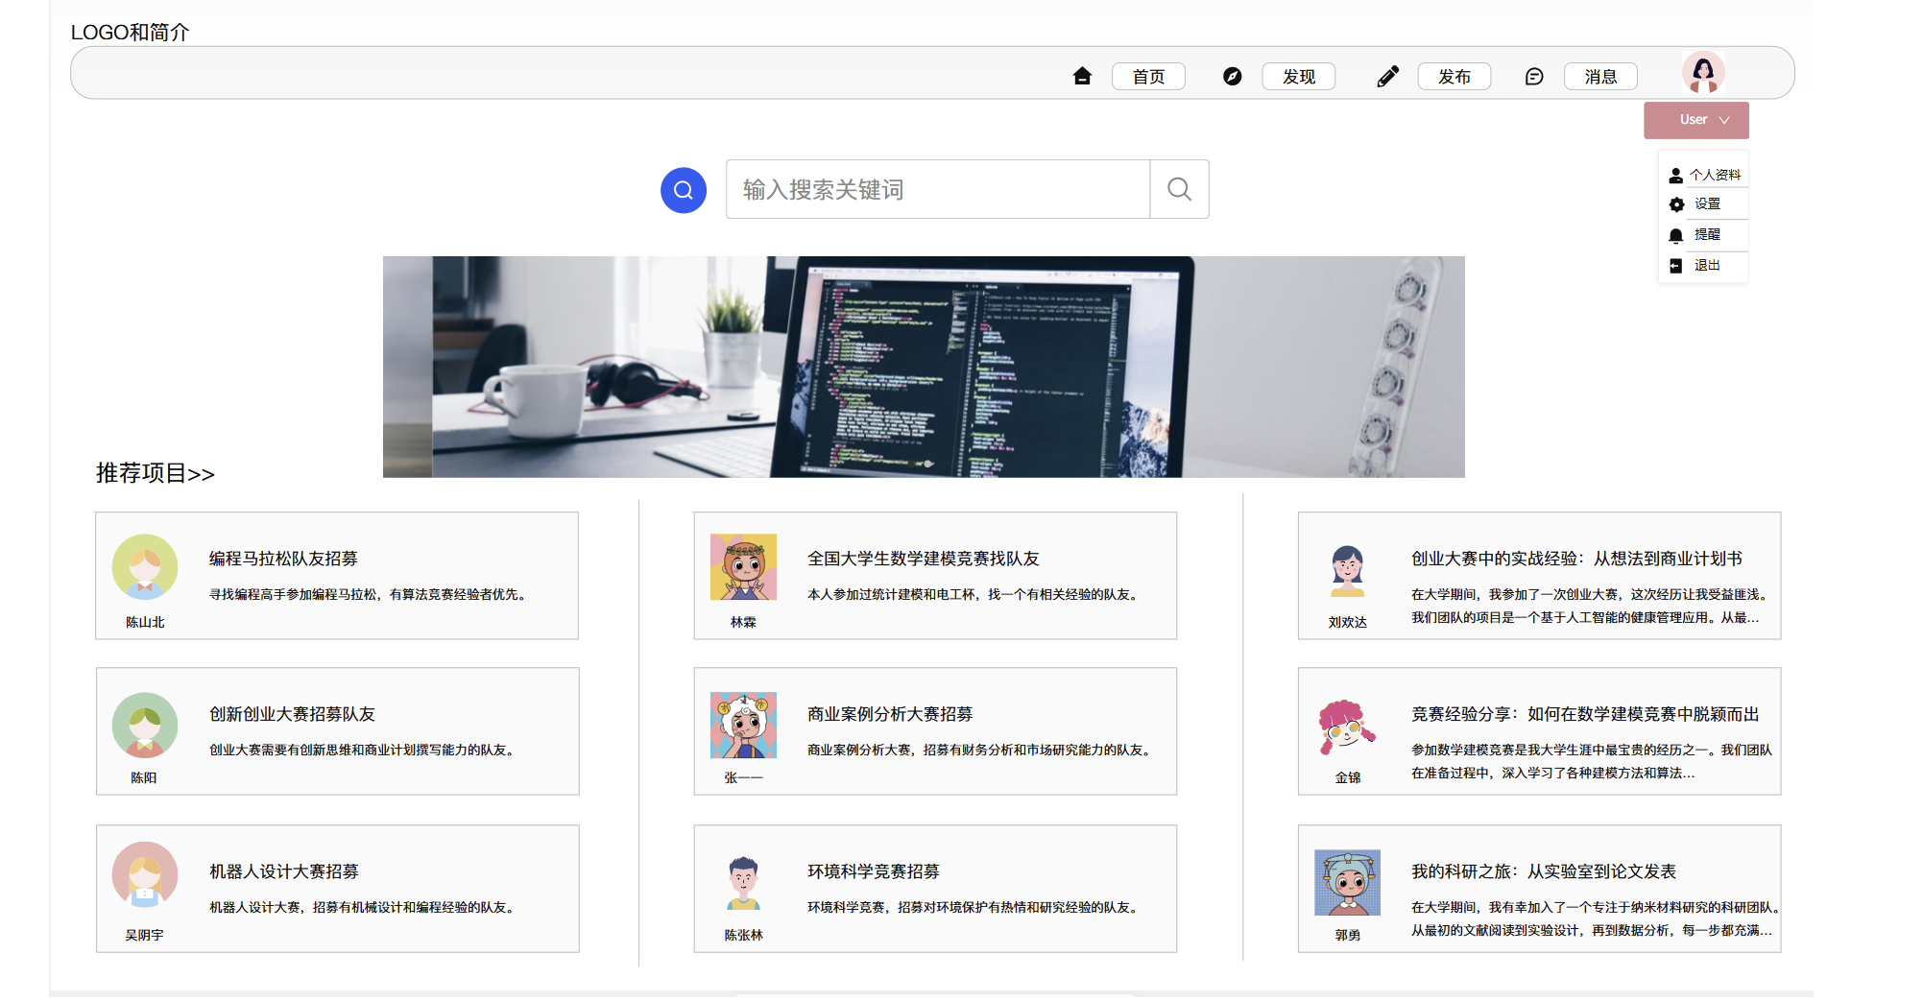Click the compass discover icon
This screenshot has height=1001, width=1923.
point(1233,76)
